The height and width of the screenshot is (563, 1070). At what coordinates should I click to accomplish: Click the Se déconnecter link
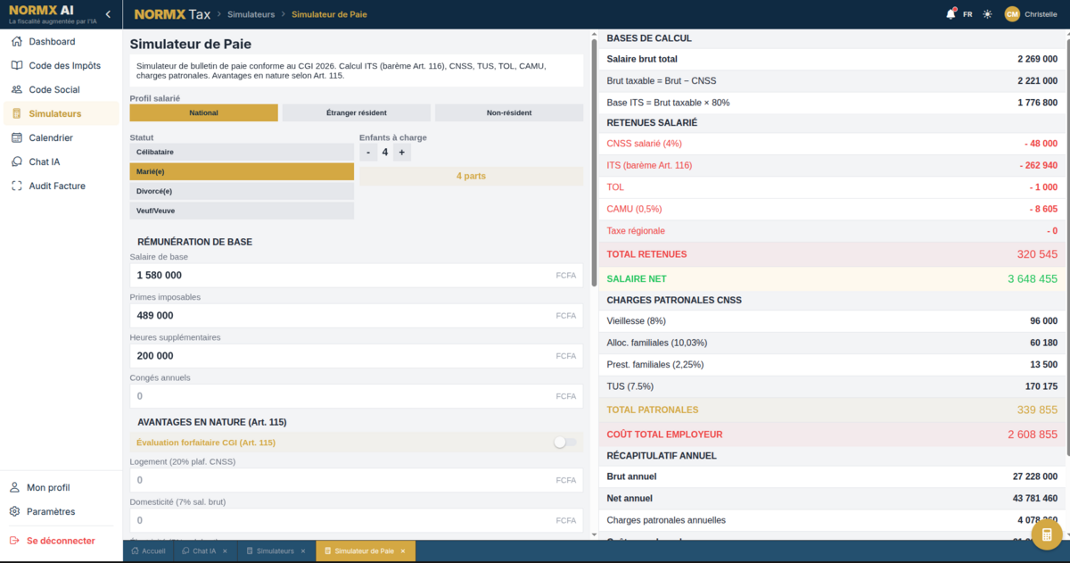pos(61,541)
